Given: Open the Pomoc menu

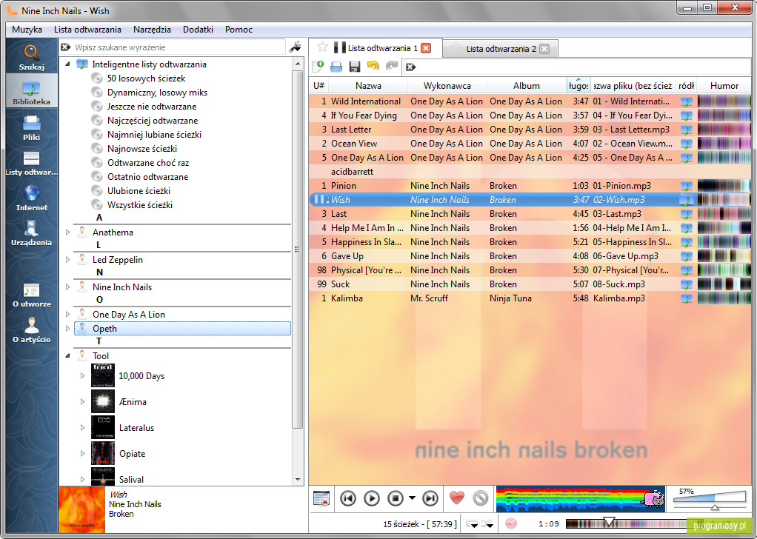Looking at the screenshot, I should point(239,30).
